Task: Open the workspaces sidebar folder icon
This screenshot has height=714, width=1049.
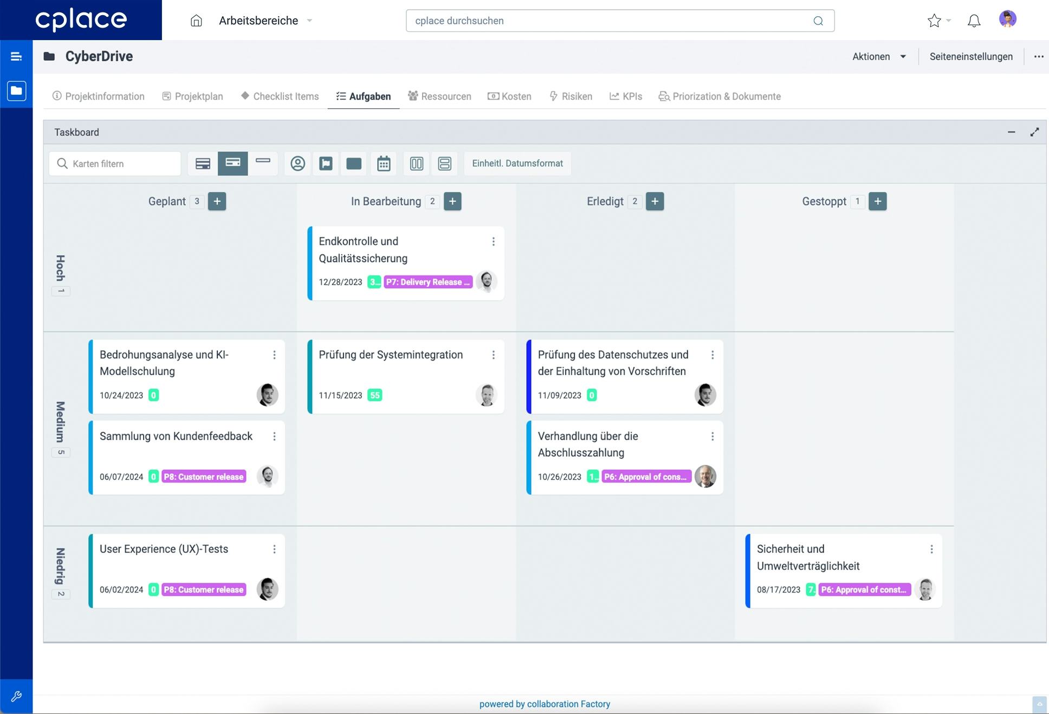Action: coord(16,91)
